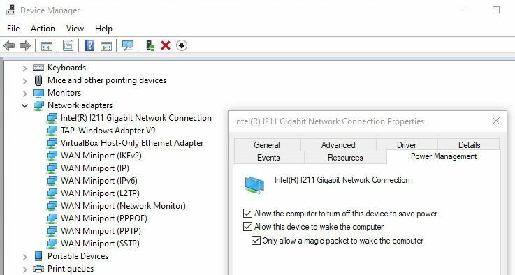
Task: Click the blue Help question mark icon
Action: pyautogui.click(x=89, y=45)
